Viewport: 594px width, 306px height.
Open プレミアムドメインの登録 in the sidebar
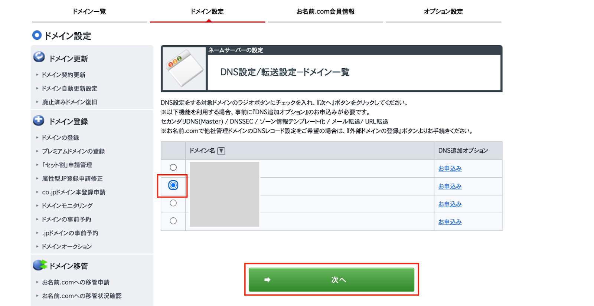coord(73,151)
